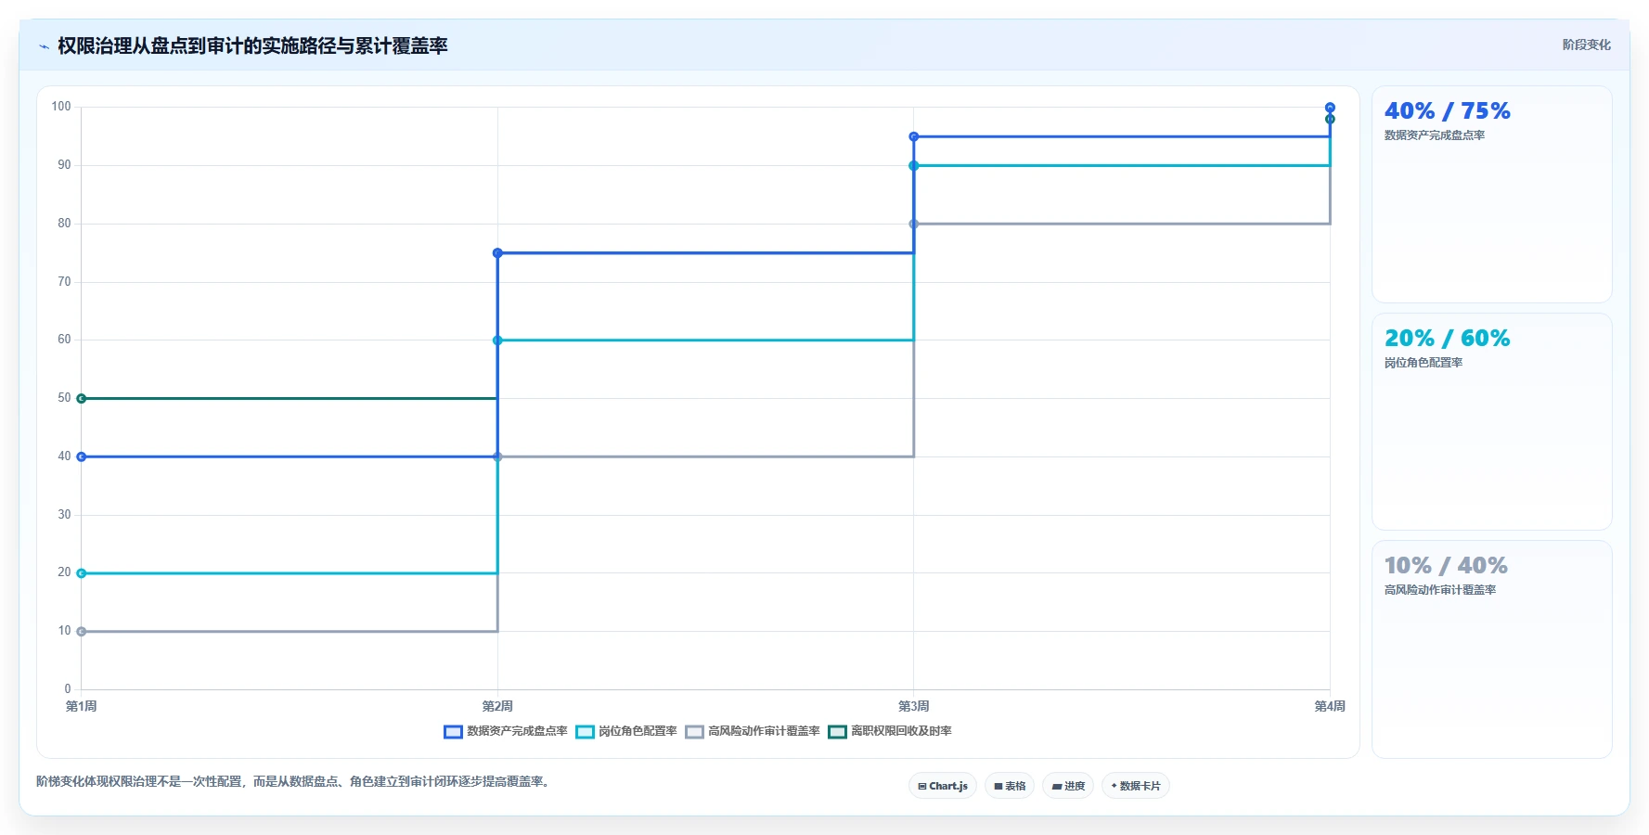Image resolution: width=1649 pixels, height=835 pixels.
Task: Click the 表格 tag
Action: [1010, 786]
